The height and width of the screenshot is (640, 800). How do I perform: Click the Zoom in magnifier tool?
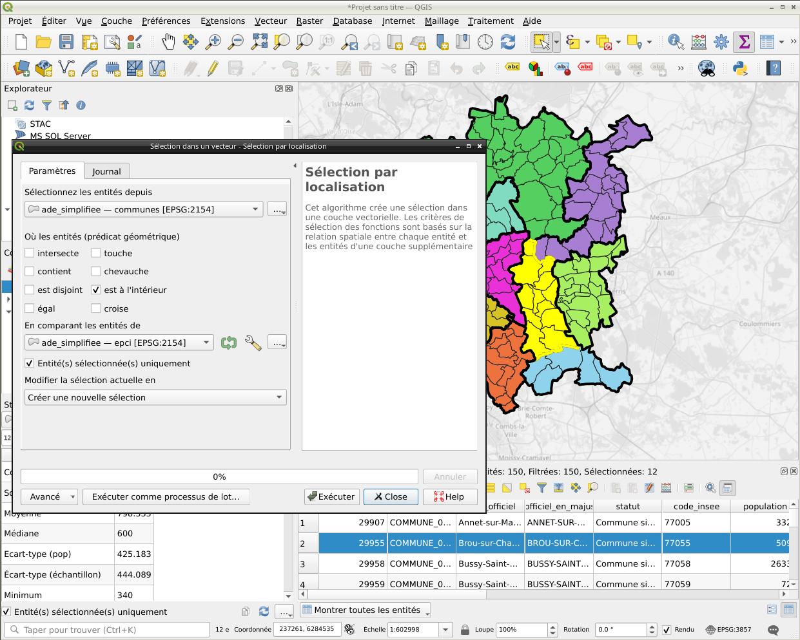213,42
